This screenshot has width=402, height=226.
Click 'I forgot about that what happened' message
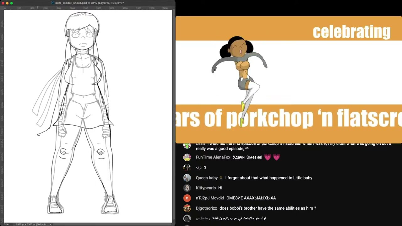(269, 178)
